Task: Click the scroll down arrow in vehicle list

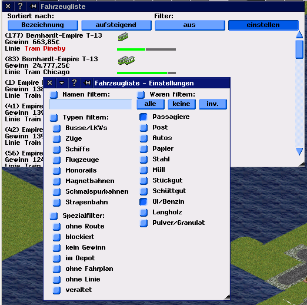Action: click(x=299, y=151)
